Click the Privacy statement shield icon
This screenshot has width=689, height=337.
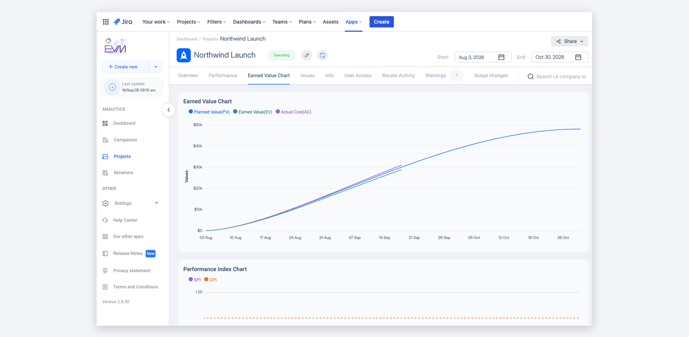[x=105, y=271]
